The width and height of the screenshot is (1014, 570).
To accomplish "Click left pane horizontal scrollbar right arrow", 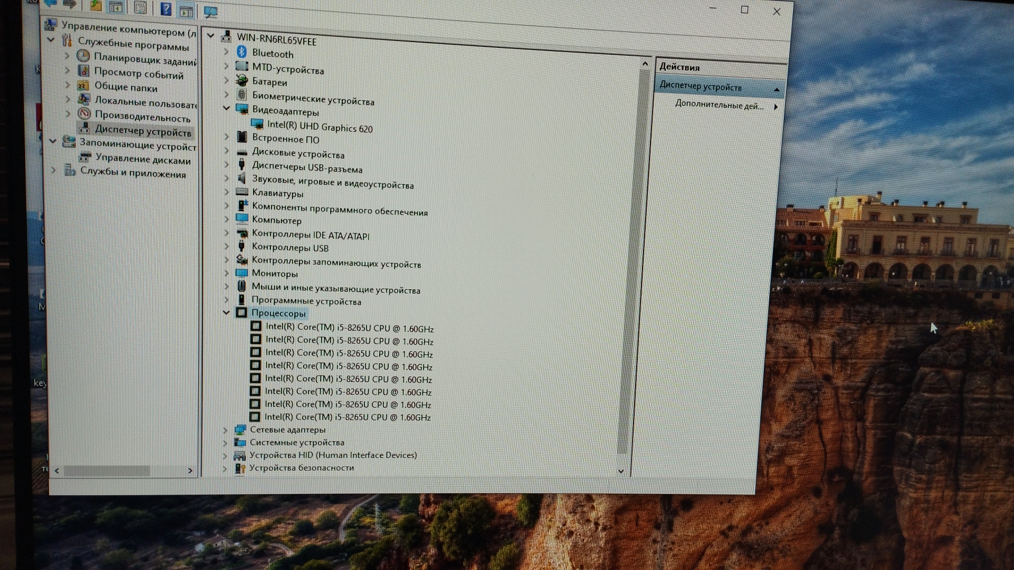I will point(190,470).
